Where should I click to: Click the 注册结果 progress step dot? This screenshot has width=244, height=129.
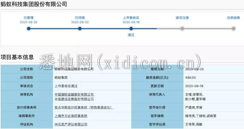click(233, 28)
